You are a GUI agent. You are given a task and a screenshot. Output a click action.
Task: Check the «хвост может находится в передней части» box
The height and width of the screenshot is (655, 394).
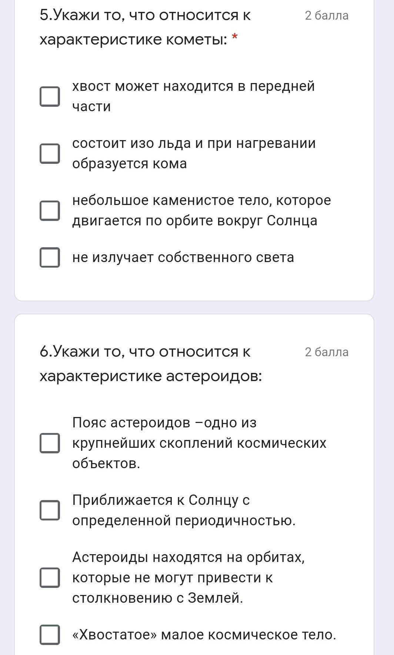[50, 96]
